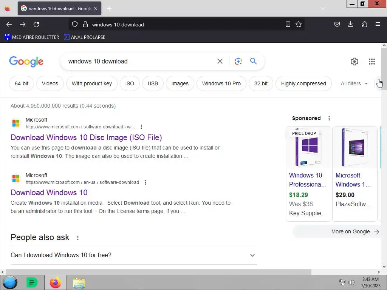Click the horizontal scrollbar thumb
This screenshot has height=290, width=387.
tap(158, 272)
